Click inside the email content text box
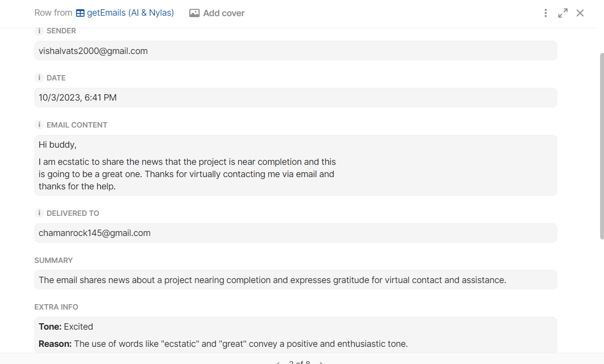 pos(296,165)
